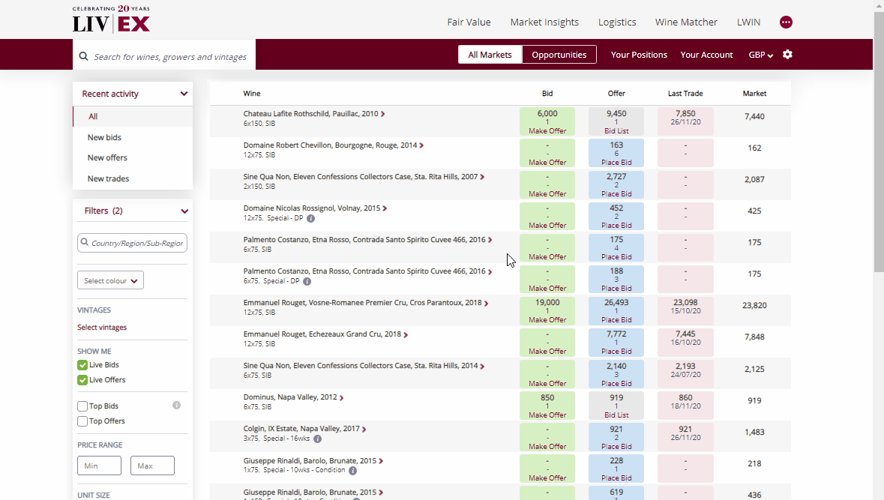Viewport: 884px width, 500px height.
Task: Click Lafite last trade 7,850 cell
Action: (x=685, y=121)
